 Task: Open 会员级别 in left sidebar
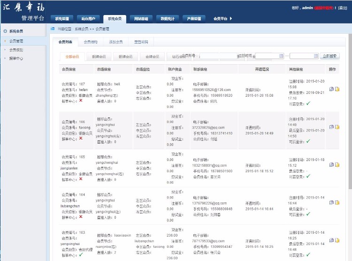tap(16, 50)
